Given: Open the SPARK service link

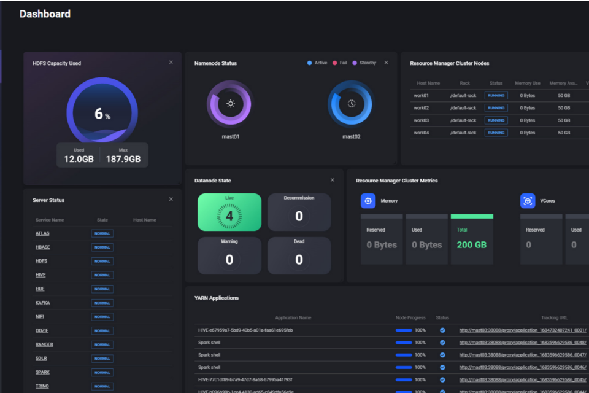Looking at the screenshot, I should 43,372.
